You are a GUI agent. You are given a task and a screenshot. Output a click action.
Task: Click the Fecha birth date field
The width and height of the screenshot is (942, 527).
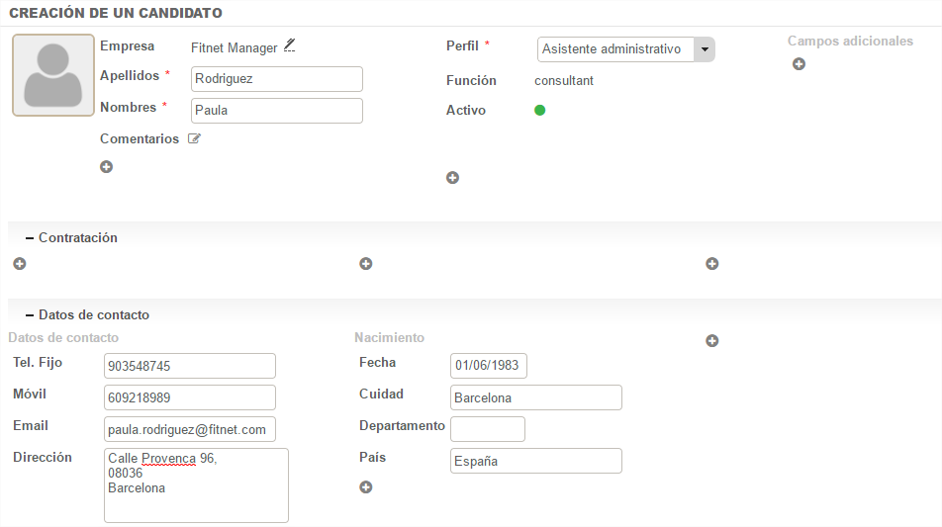pos(488,366)
